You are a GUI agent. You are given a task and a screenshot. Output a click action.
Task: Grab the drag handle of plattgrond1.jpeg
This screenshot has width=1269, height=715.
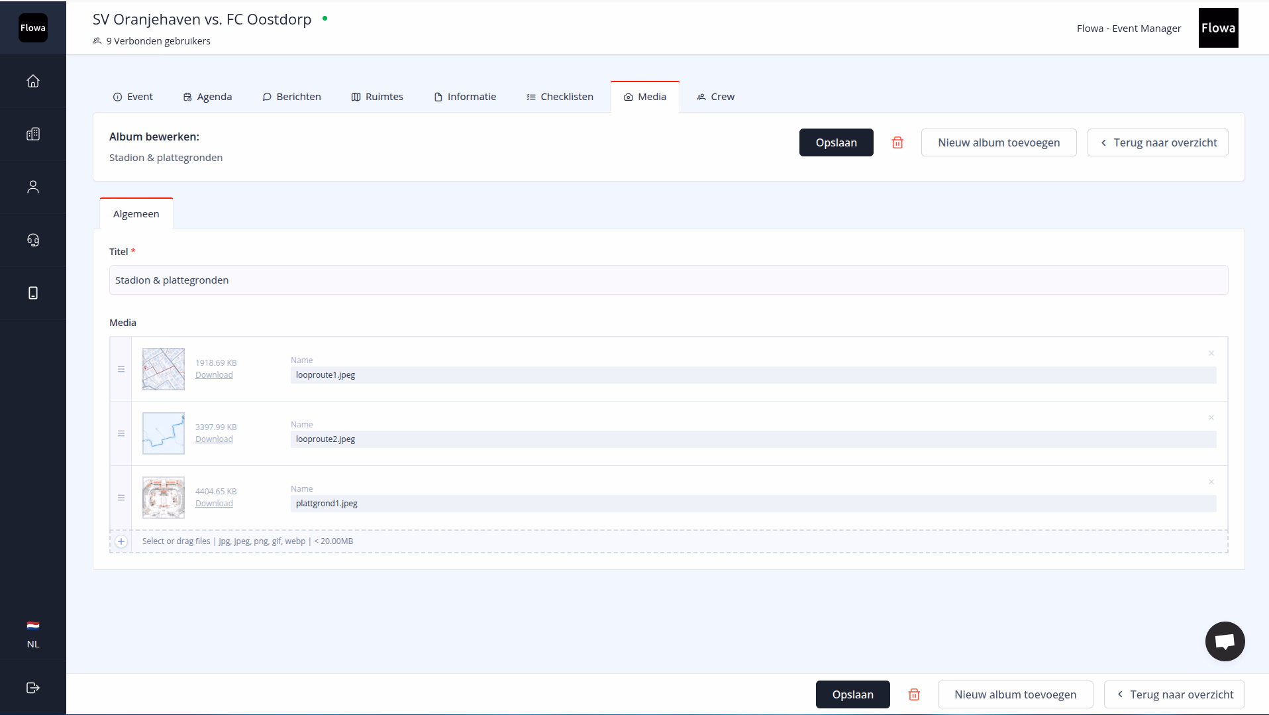(x=121, y=498)
